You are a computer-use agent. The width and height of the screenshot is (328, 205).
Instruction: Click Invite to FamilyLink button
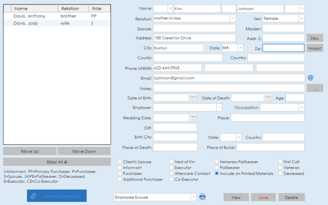click(56, 196)
